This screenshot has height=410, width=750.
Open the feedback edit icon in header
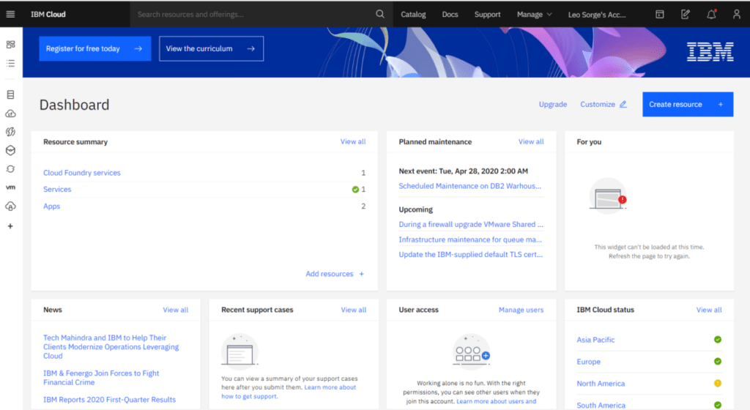pos(686,15)
